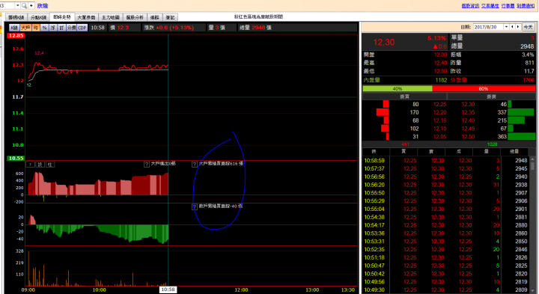Screen dimensions: 539x294
Task: Select the 10:53:36 tick row
Action: click(x=446, y=233)
